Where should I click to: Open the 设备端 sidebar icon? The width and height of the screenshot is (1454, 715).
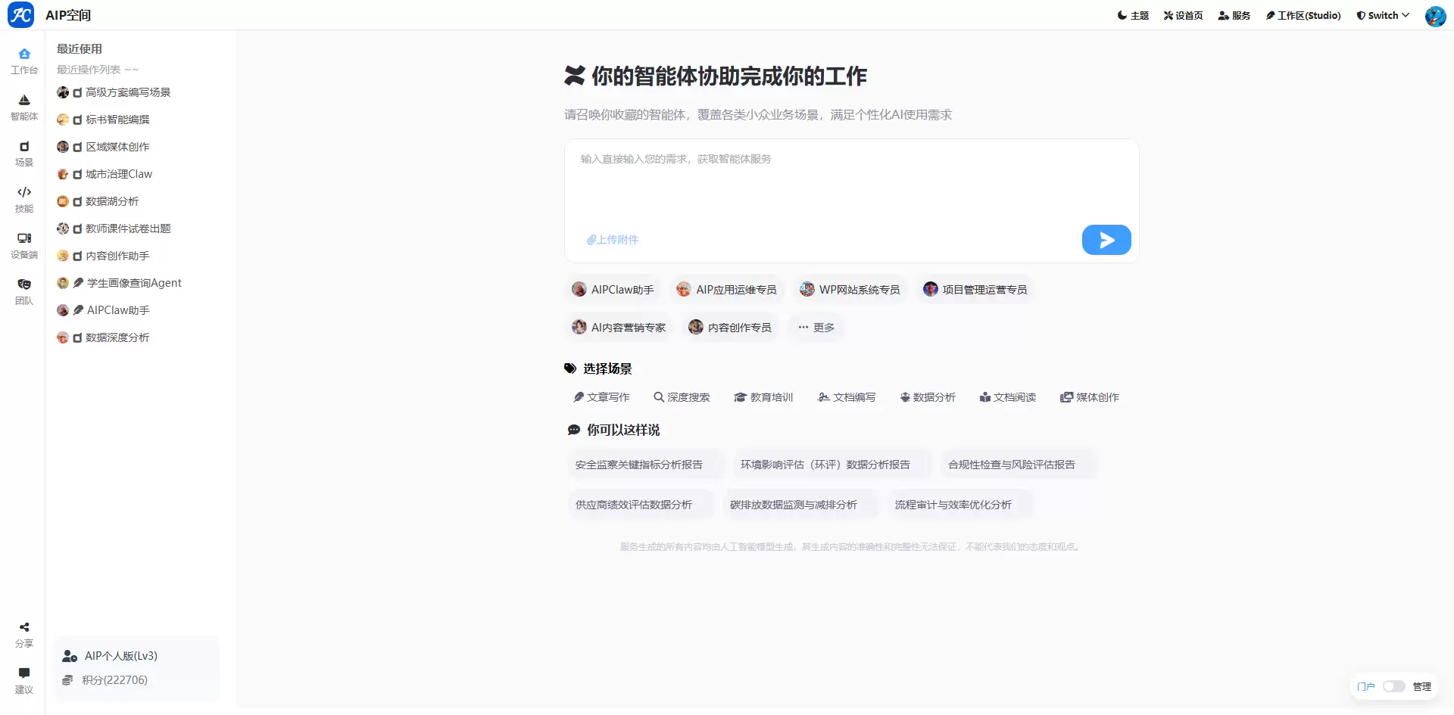click(24, 246)
